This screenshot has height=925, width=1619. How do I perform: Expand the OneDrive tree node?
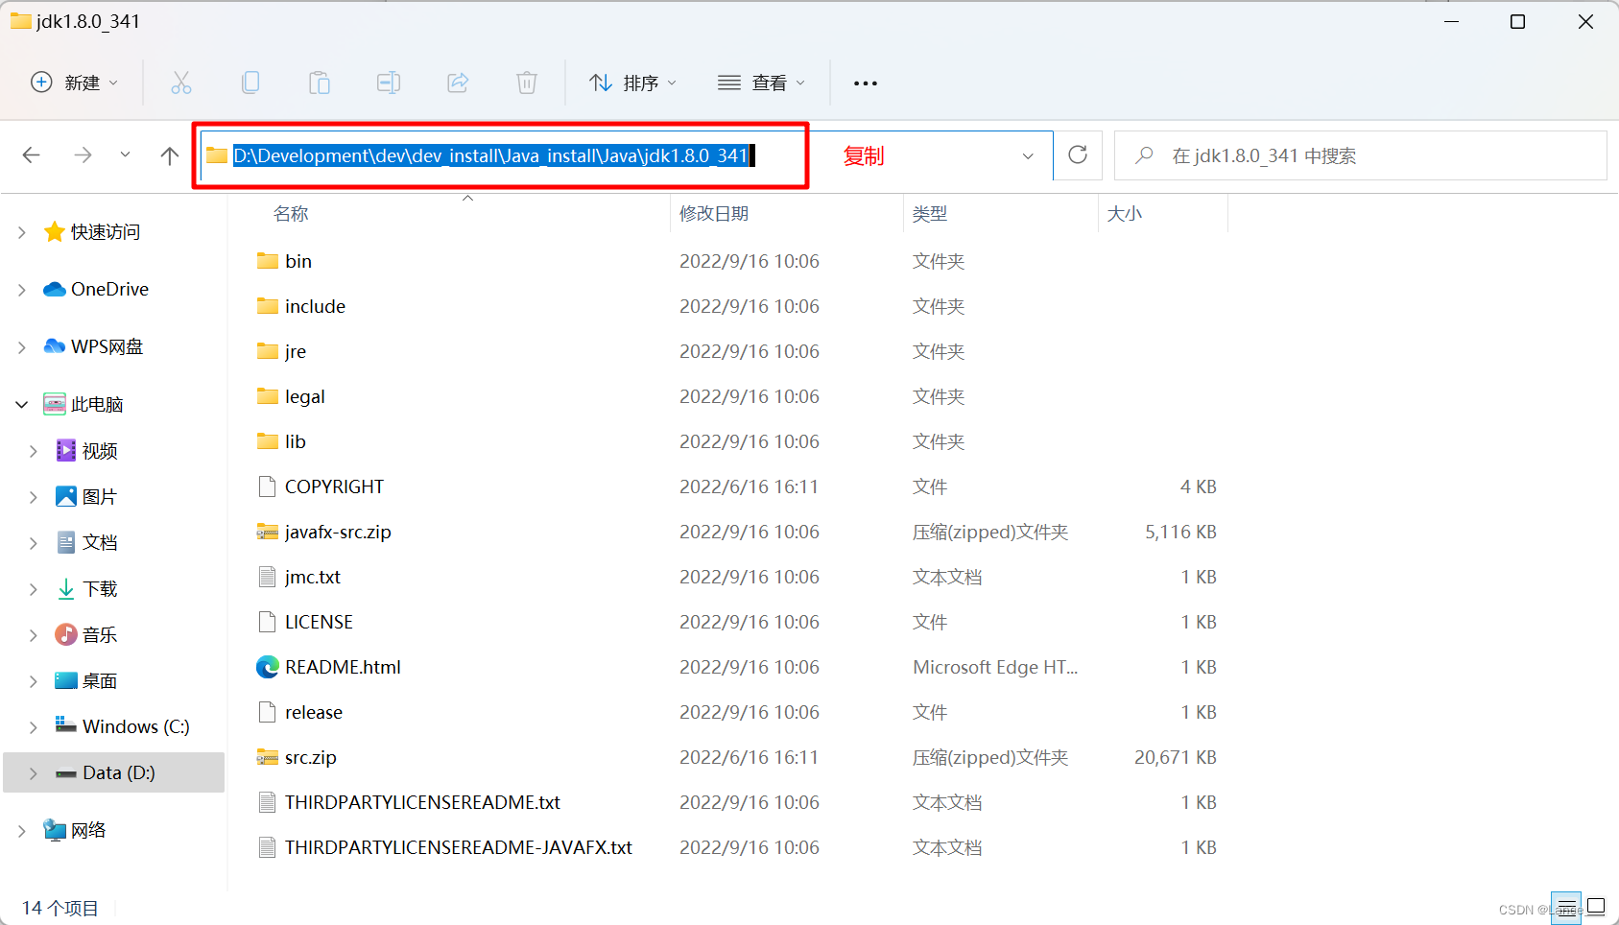tap(21, 290)
